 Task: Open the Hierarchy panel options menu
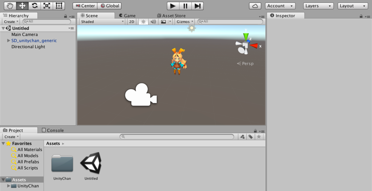coord(72,17)
